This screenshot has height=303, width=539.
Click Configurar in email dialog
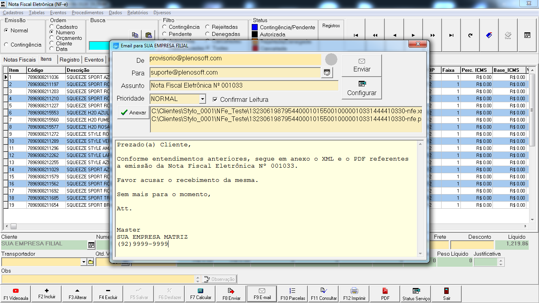tap(362, 88)
